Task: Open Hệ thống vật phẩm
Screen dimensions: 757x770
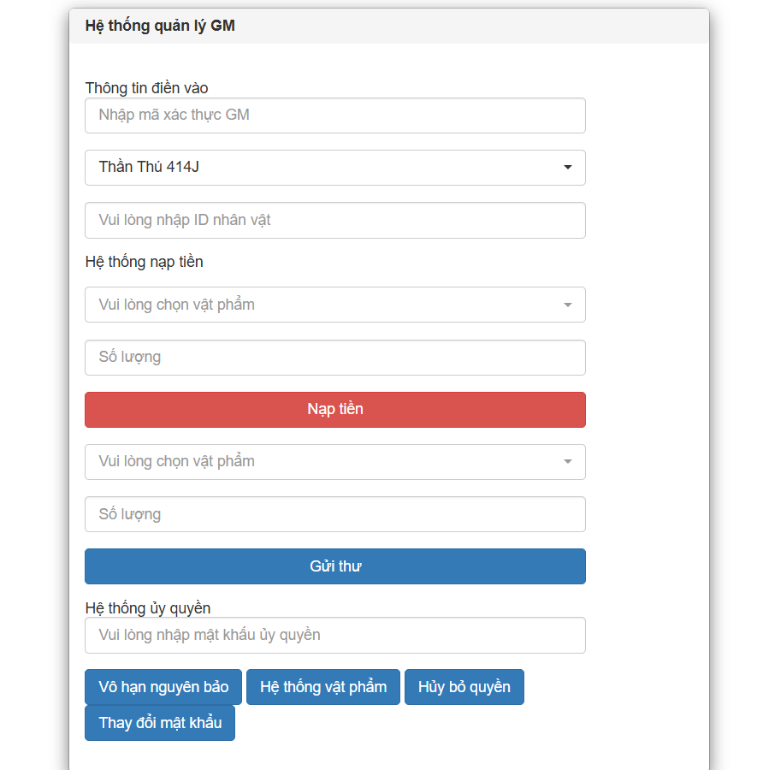Action: click(x=323, y=687)
